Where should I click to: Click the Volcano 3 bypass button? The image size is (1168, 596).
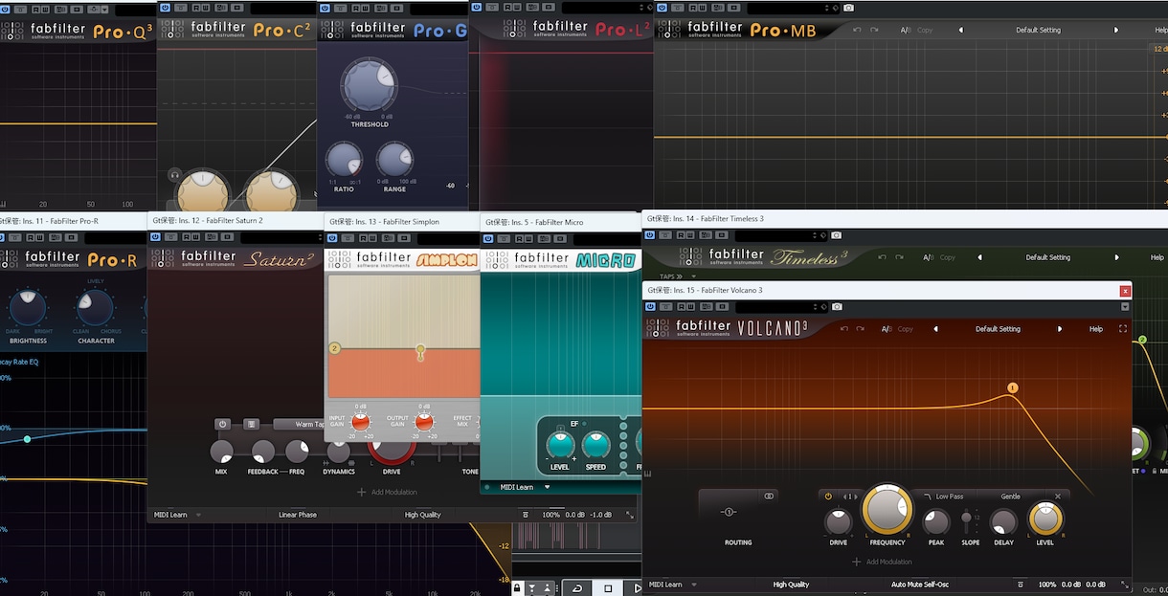666,307
